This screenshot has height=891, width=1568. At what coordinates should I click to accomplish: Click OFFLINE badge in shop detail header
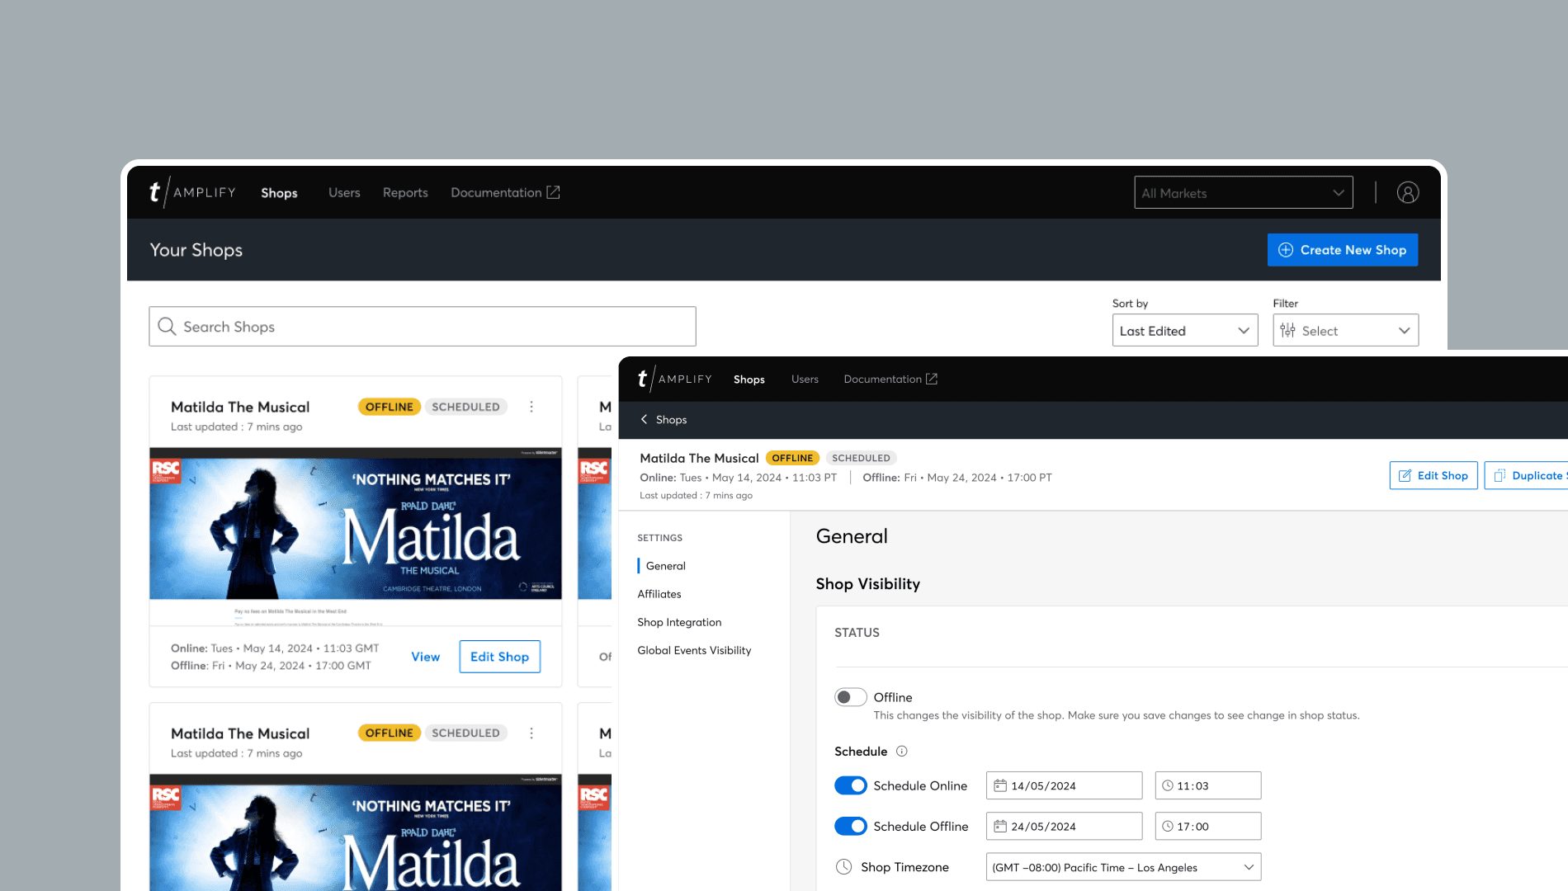coord(792,458)
